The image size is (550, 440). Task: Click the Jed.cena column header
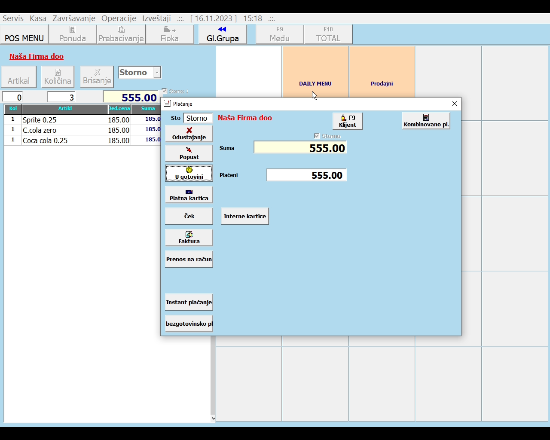[119, 109]
